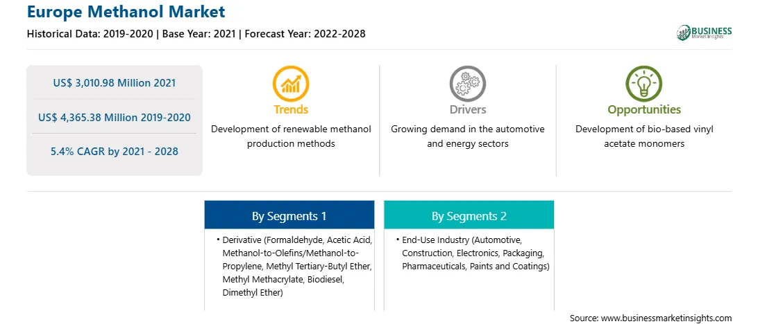Click the Business Market Insights logo
This screenshot has width=758, height=324.
coord(704,33)
